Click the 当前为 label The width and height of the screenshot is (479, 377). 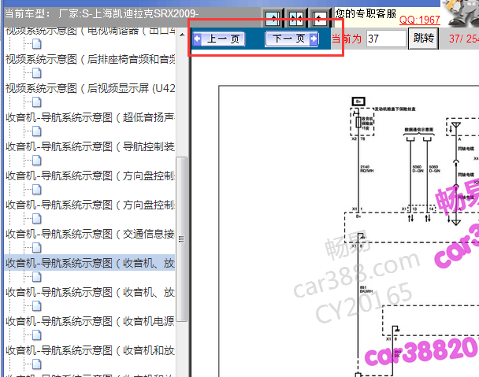[x=347, y=39]
